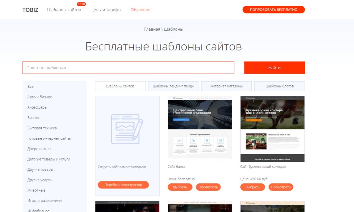Switch to the Интернет магазины tab
The image size is (354, 212).
click(x=226, y=86)
